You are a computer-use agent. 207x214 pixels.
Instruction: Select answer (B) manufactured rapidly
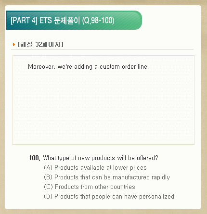pyautogui.click(x=107, y=177)
